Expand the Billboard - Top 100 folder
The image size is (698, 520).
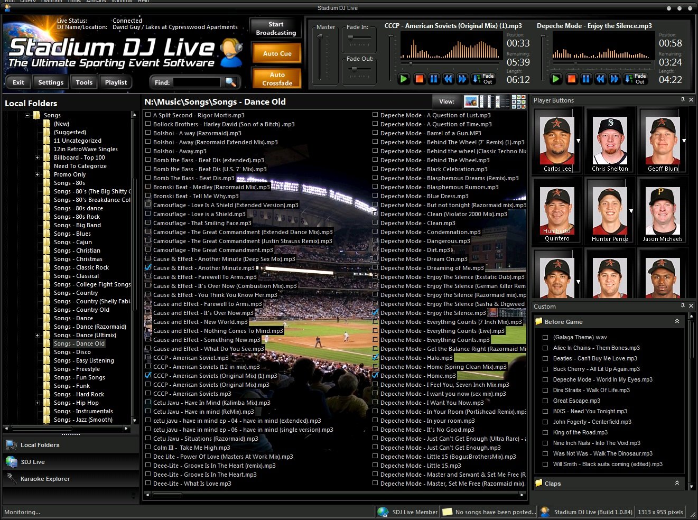point(37,157)
